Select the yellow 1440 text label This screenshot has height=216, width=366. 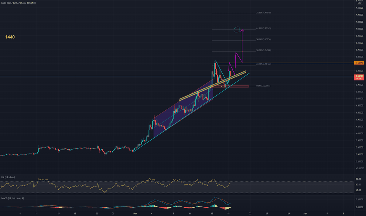point(10,37)
